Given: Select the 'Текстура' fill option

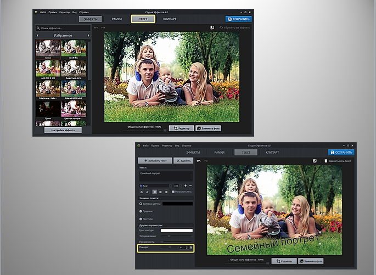Looking at the screenshot, I should 141,218.
